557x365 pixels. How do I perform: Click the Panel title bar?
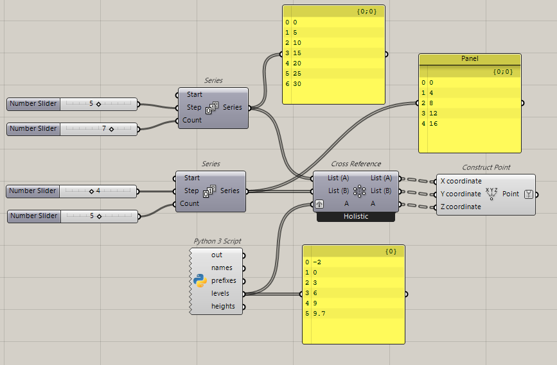[x=470, y=59]
